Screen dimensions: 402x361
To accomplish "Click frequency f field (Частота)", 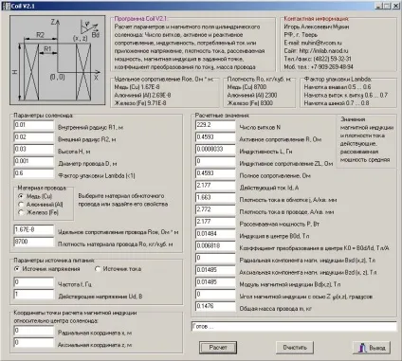I will coord(34,282).
